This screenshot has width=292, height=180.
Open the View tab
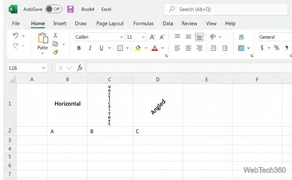211,24
